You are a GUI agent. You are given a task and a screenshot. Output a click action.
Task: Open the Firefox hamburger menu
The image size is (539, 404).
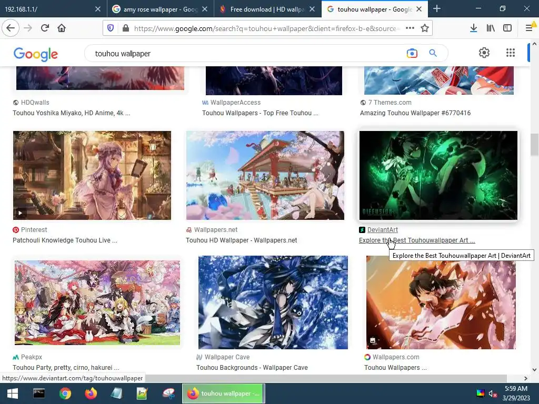(530, 27)
